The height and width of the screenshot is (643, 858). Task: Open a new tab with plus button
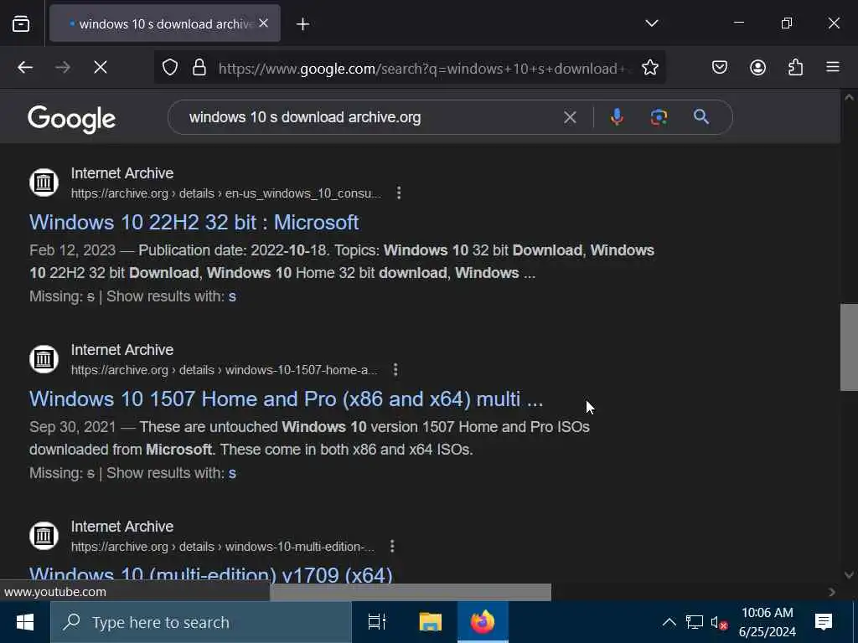302,24
